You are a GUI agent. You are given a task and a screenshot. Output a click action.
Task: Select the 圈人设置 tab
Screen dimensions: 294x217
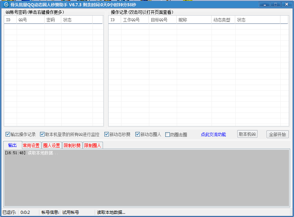point(51,145)
